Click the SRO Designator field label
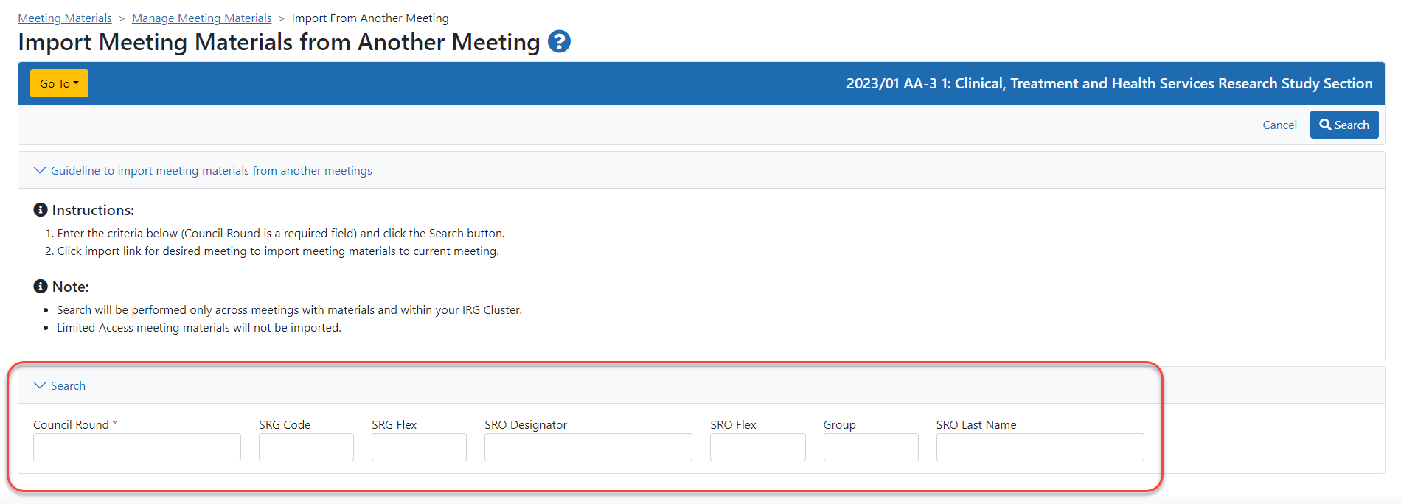The height and width of the screenshot is (504, 1401). point(526,425)
